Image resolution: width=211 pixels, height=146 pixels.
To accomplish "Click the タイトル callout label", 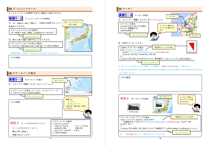I will pos(195,36).
